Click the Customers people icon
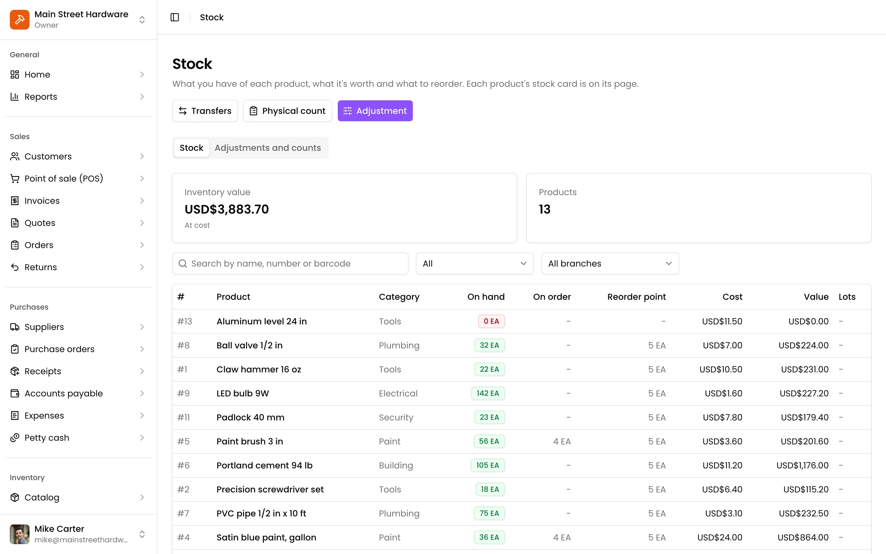This screenshot has width=886, height=554. (15, 156)
